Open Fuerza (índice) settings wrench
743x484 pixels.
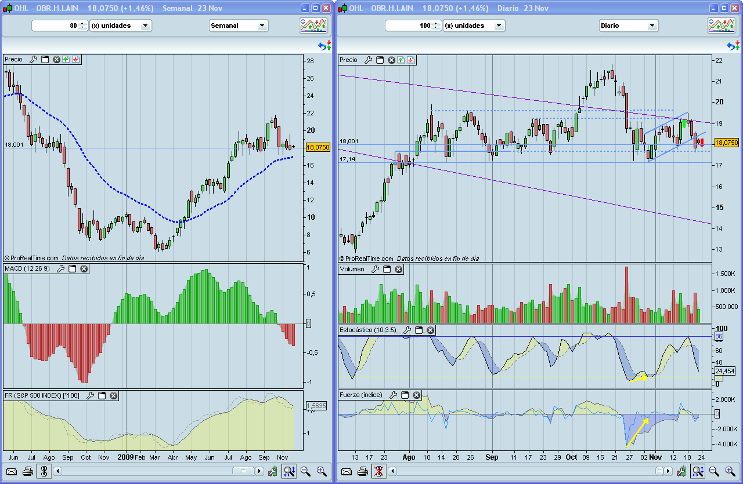pyautogui.click(x=393, y=395)
